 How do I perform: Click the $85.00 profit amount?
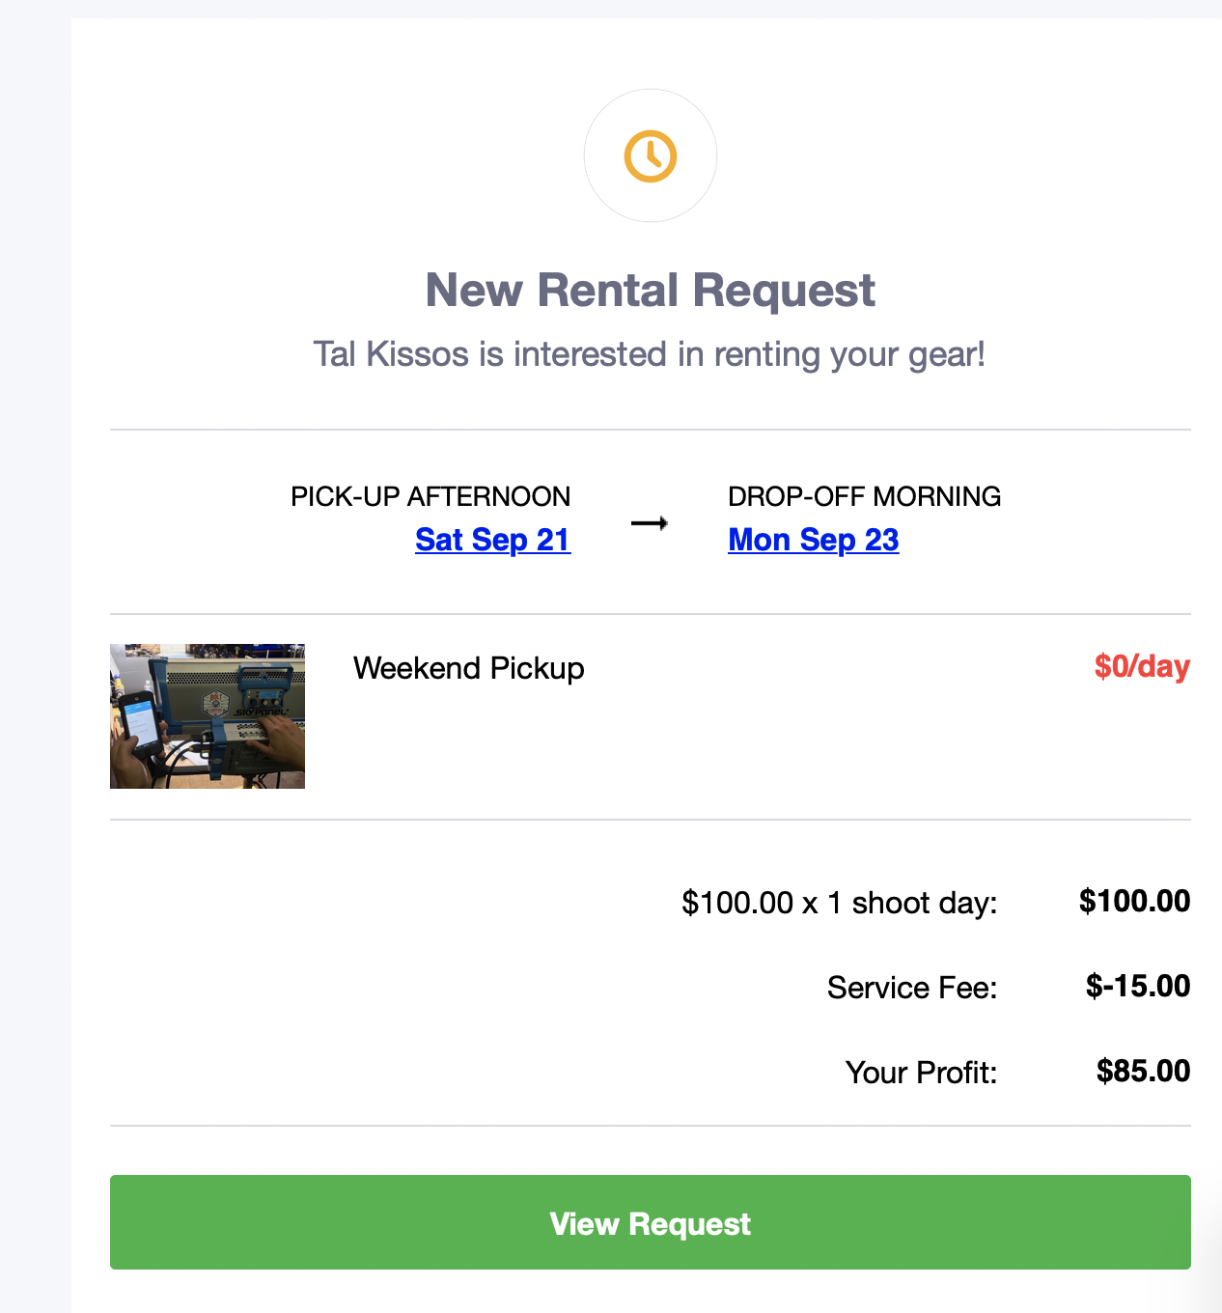[1143, 1071]
